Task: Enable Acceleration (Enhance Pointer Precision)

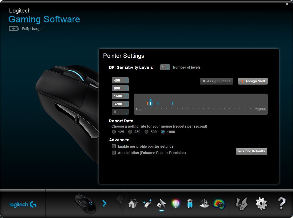Action: tap(114, 153)
